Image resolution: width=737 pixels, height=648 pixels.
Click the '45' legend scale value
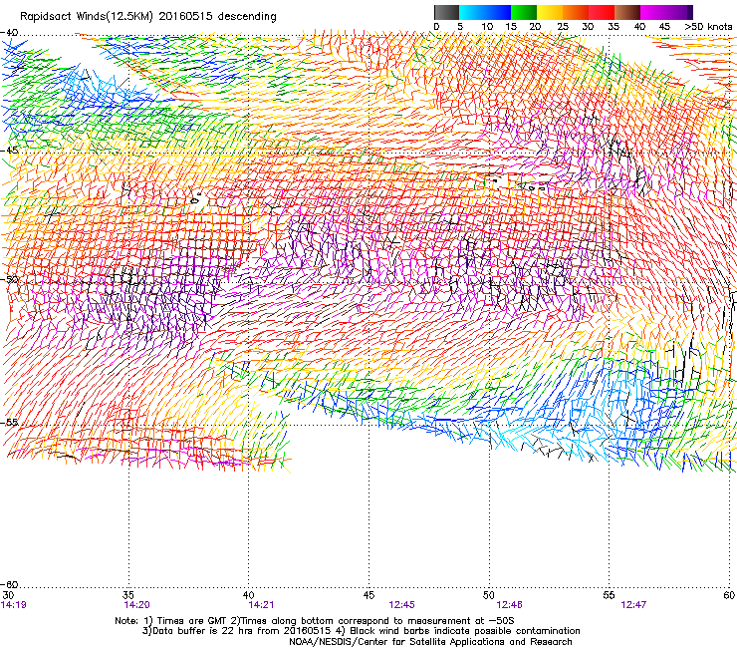(664, 27)
